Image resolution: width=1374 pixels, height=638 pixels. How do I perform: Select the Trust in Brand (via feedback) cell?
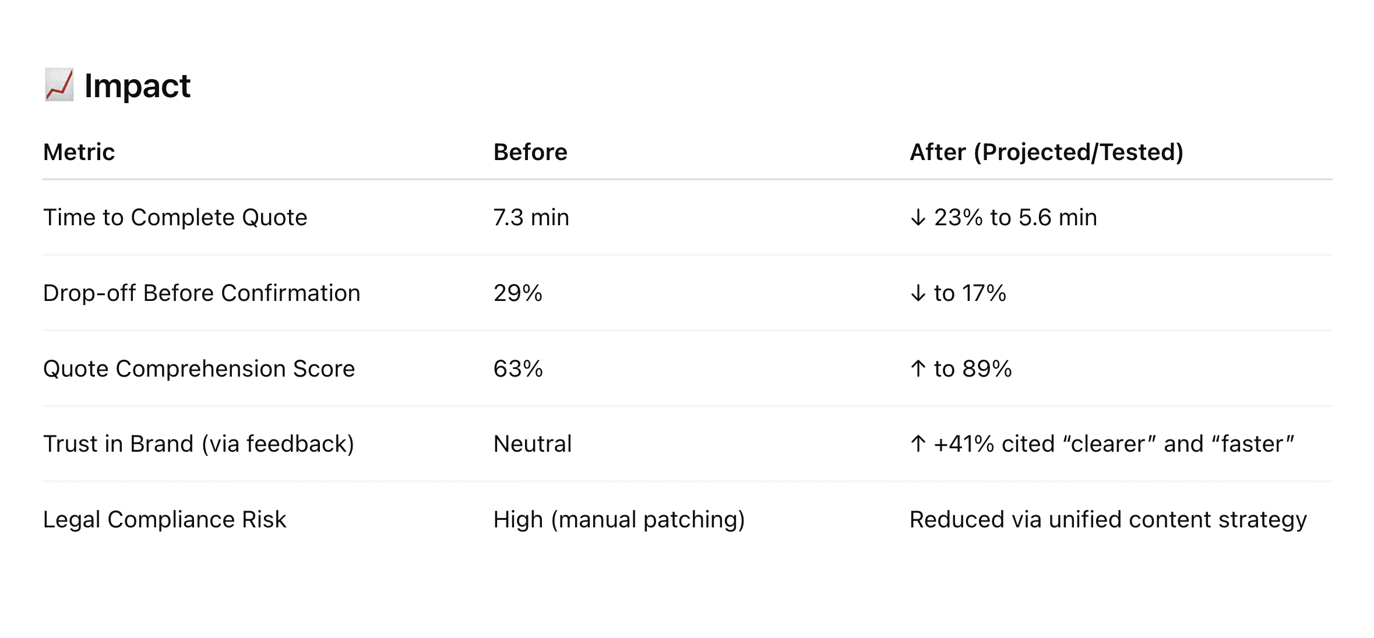199,445
